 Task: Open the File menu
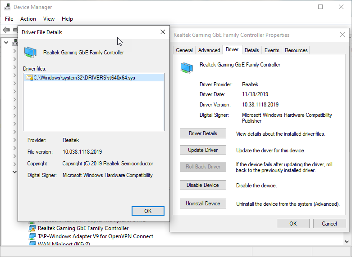[x=9, y=19]
